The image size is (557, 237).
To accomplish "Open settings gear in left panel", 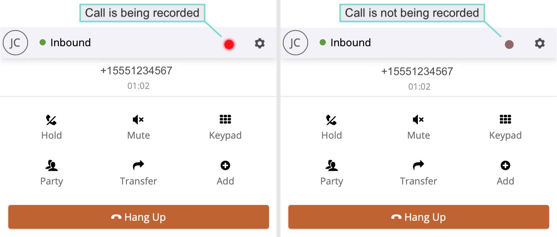I will pos(260,43).
